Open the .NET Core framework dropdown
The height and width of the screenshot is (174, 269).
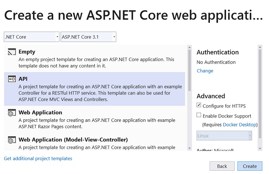pyautogui.click(x=31, y=37)
